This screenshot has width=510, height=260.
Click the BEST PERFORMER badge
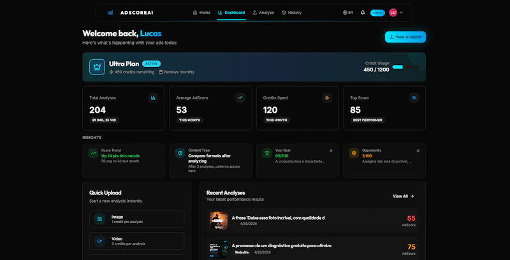pyautogui.click(x=368, y=120)
